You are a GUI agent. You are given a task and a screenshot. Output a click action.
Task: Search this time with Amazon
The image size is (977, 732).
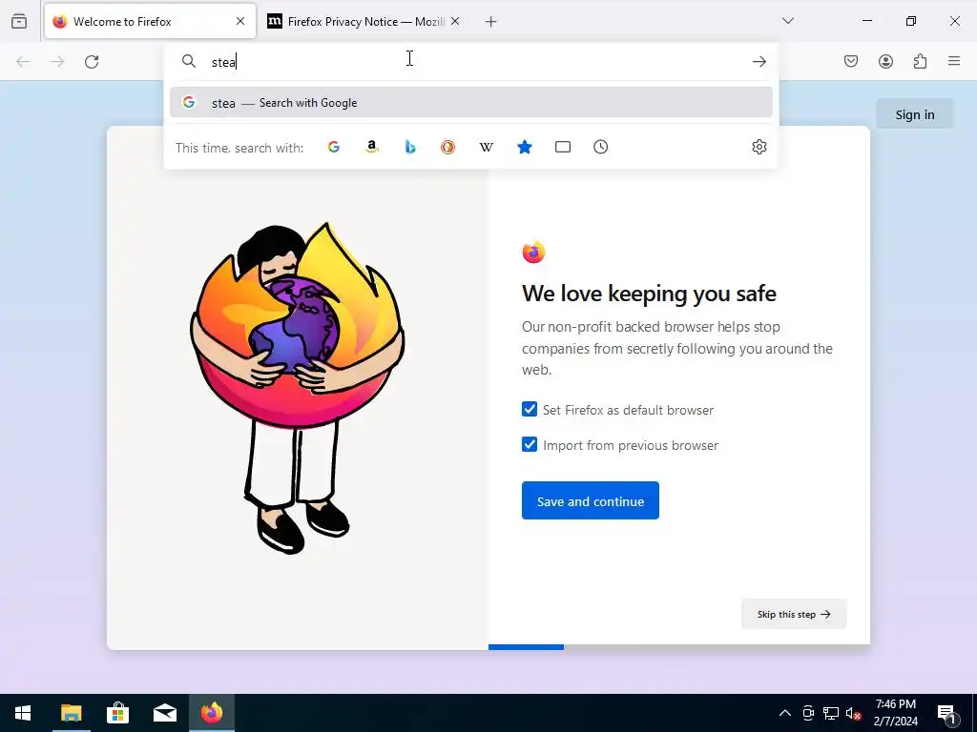click(372, 147)
